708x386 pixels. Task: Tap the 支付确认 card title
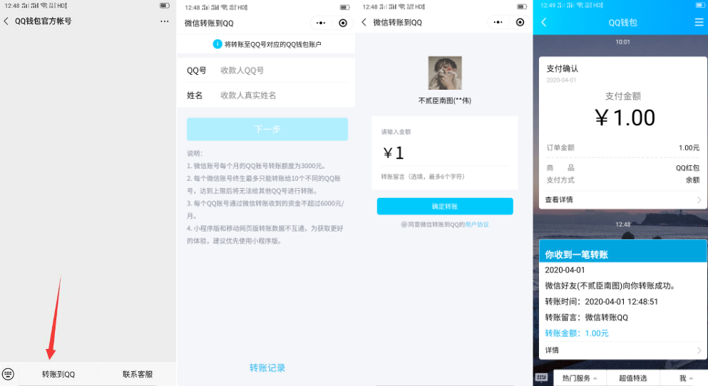(562, 68)
